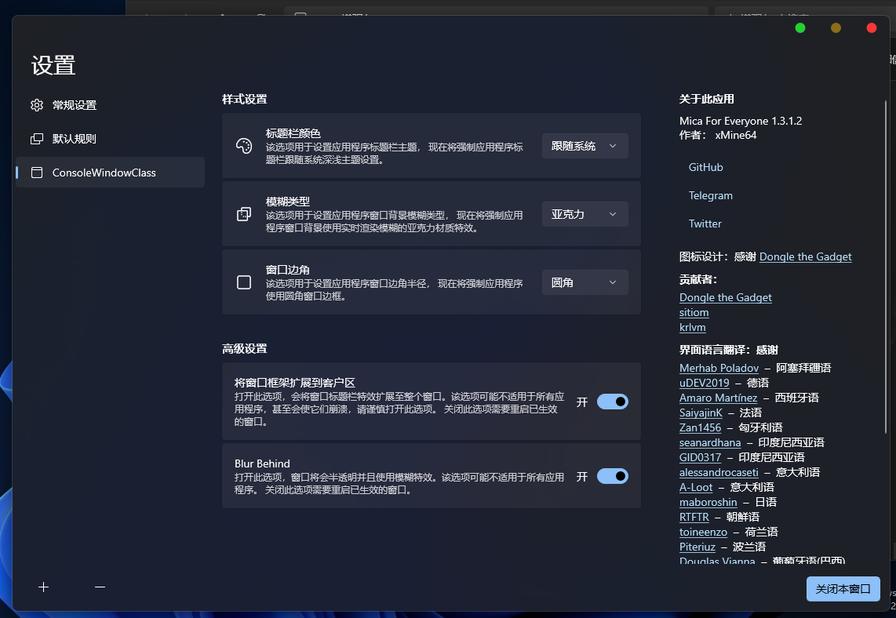Click the window icon beside ConsoleWindowClass

(37, 173)
